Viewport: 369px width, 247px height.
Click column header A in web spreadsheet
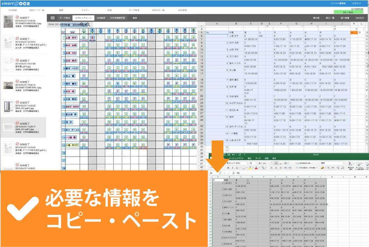[x=217, y=24]
